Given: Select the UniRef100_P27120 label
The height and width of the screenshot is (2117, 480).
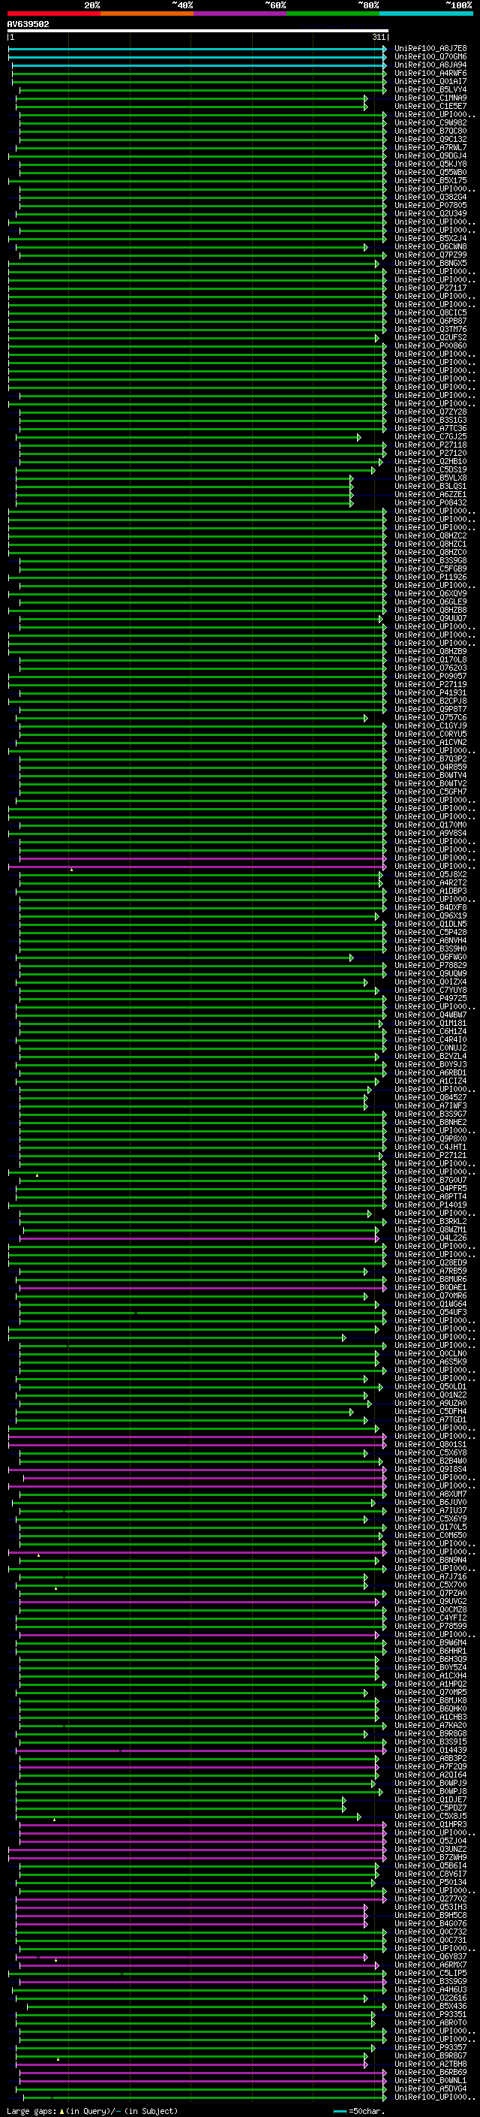Looking at the screenshot, I should [430, 453].
